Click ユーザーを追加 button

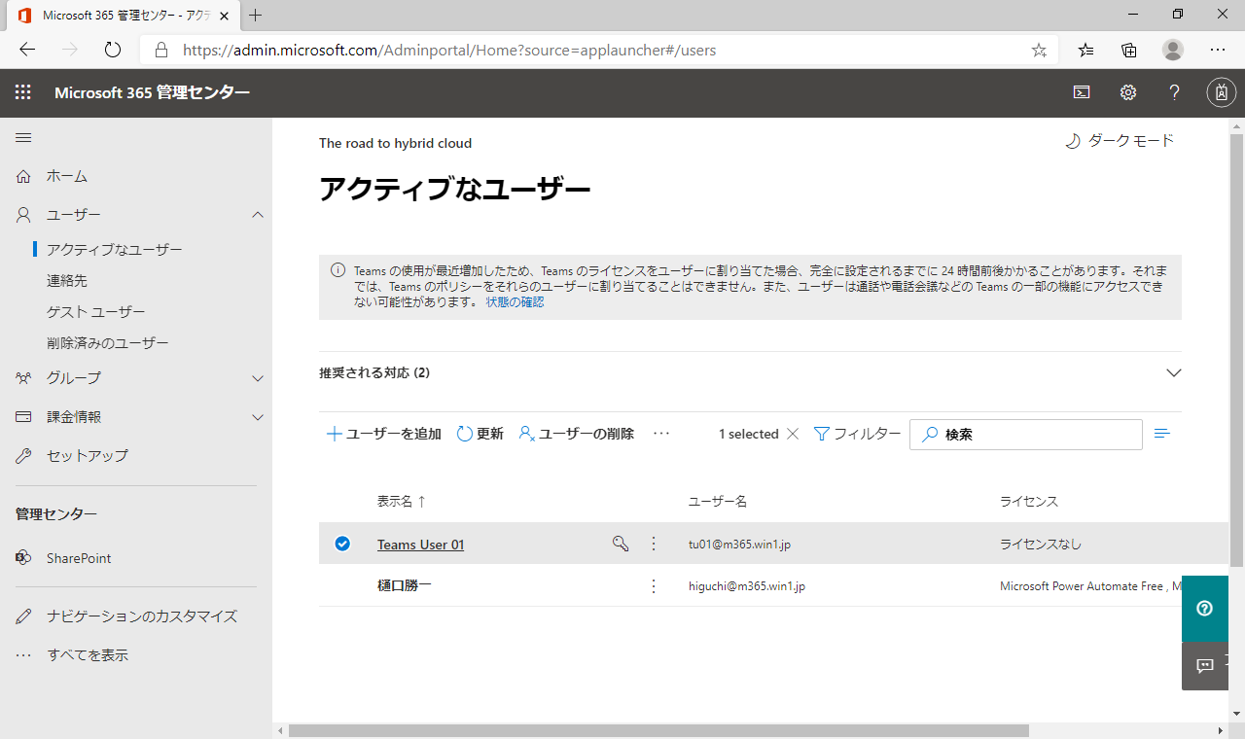click(383, 434)
